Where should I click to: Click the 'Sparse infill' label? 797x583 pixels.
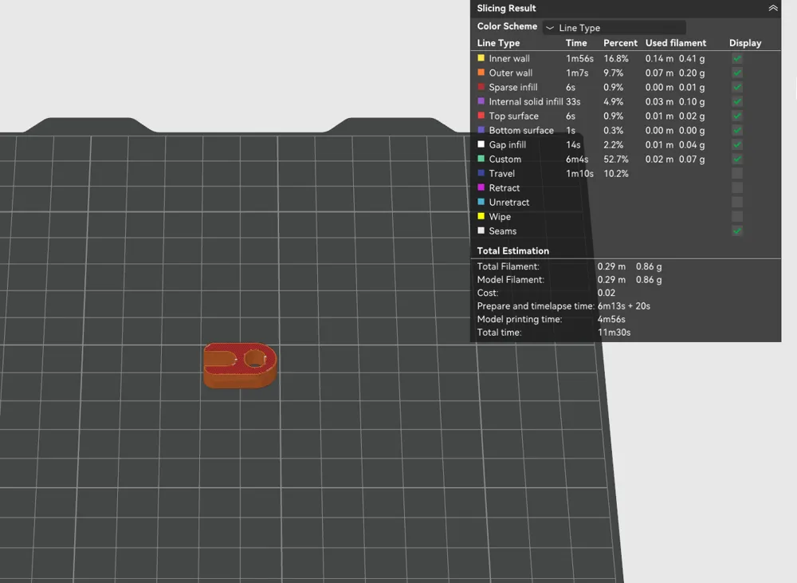click(x=512, y=87)
